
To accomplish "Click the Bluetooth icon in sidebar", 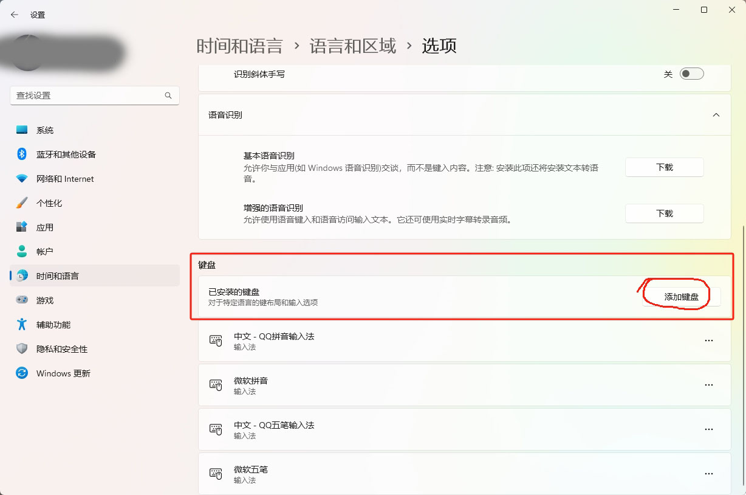I will (x=22, y=154).
